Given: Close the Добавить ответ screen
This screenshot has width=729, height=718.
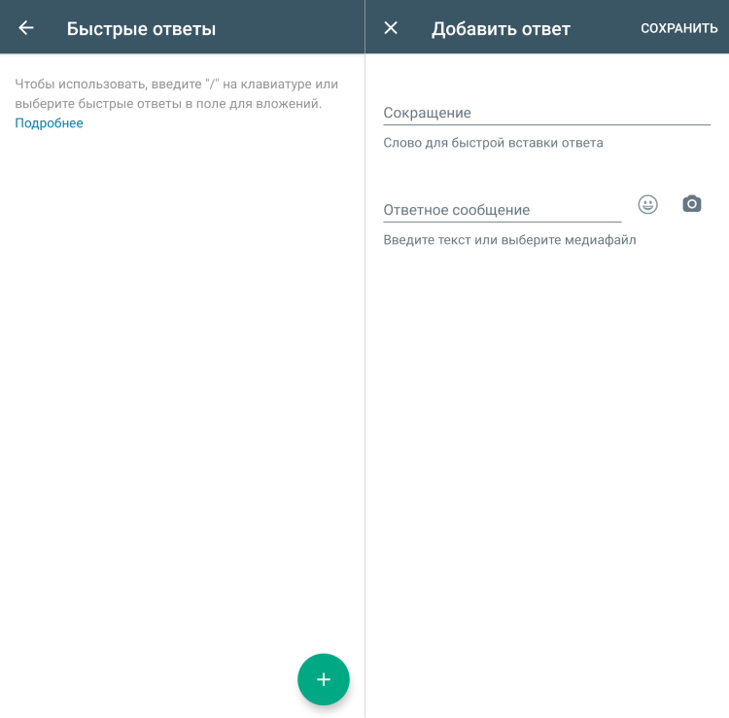Looking at the screenshot, I should click(x=391, y=28).
